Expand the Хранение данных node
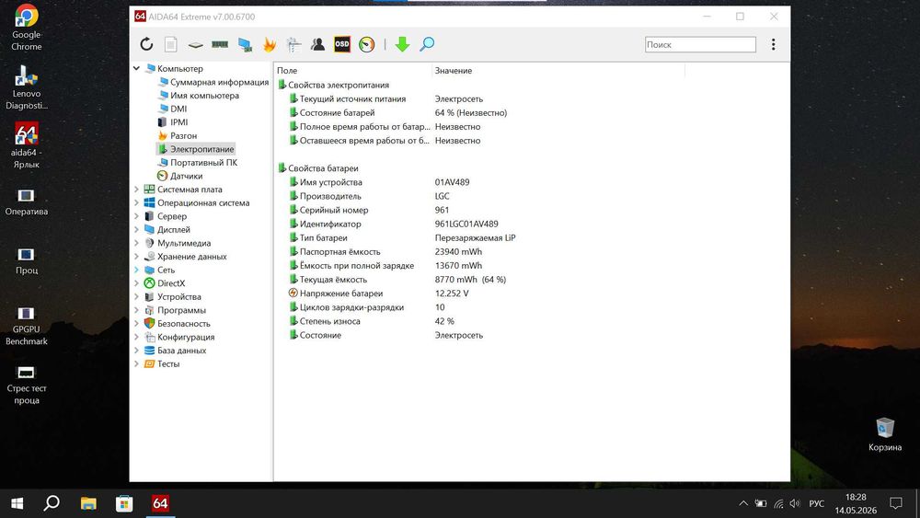This screenshot has width=920, height=518. [x=137, y=257]
